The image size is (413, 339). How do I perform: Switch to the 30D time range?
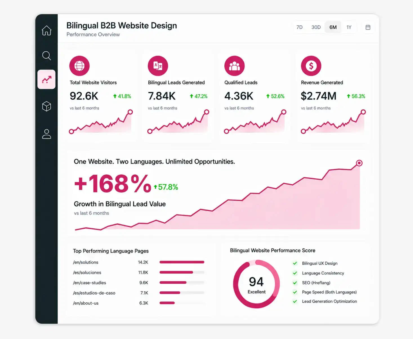click(x=316, y=27)
